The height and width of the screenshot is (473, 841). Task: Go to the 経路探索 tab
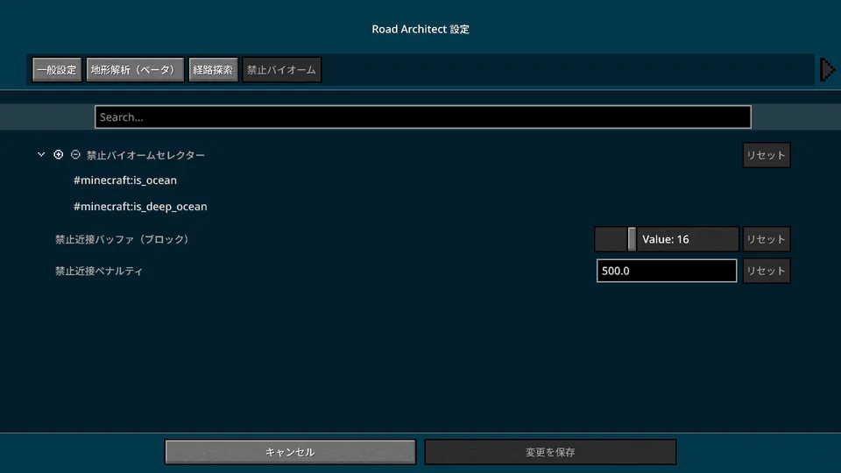point(213,70)
